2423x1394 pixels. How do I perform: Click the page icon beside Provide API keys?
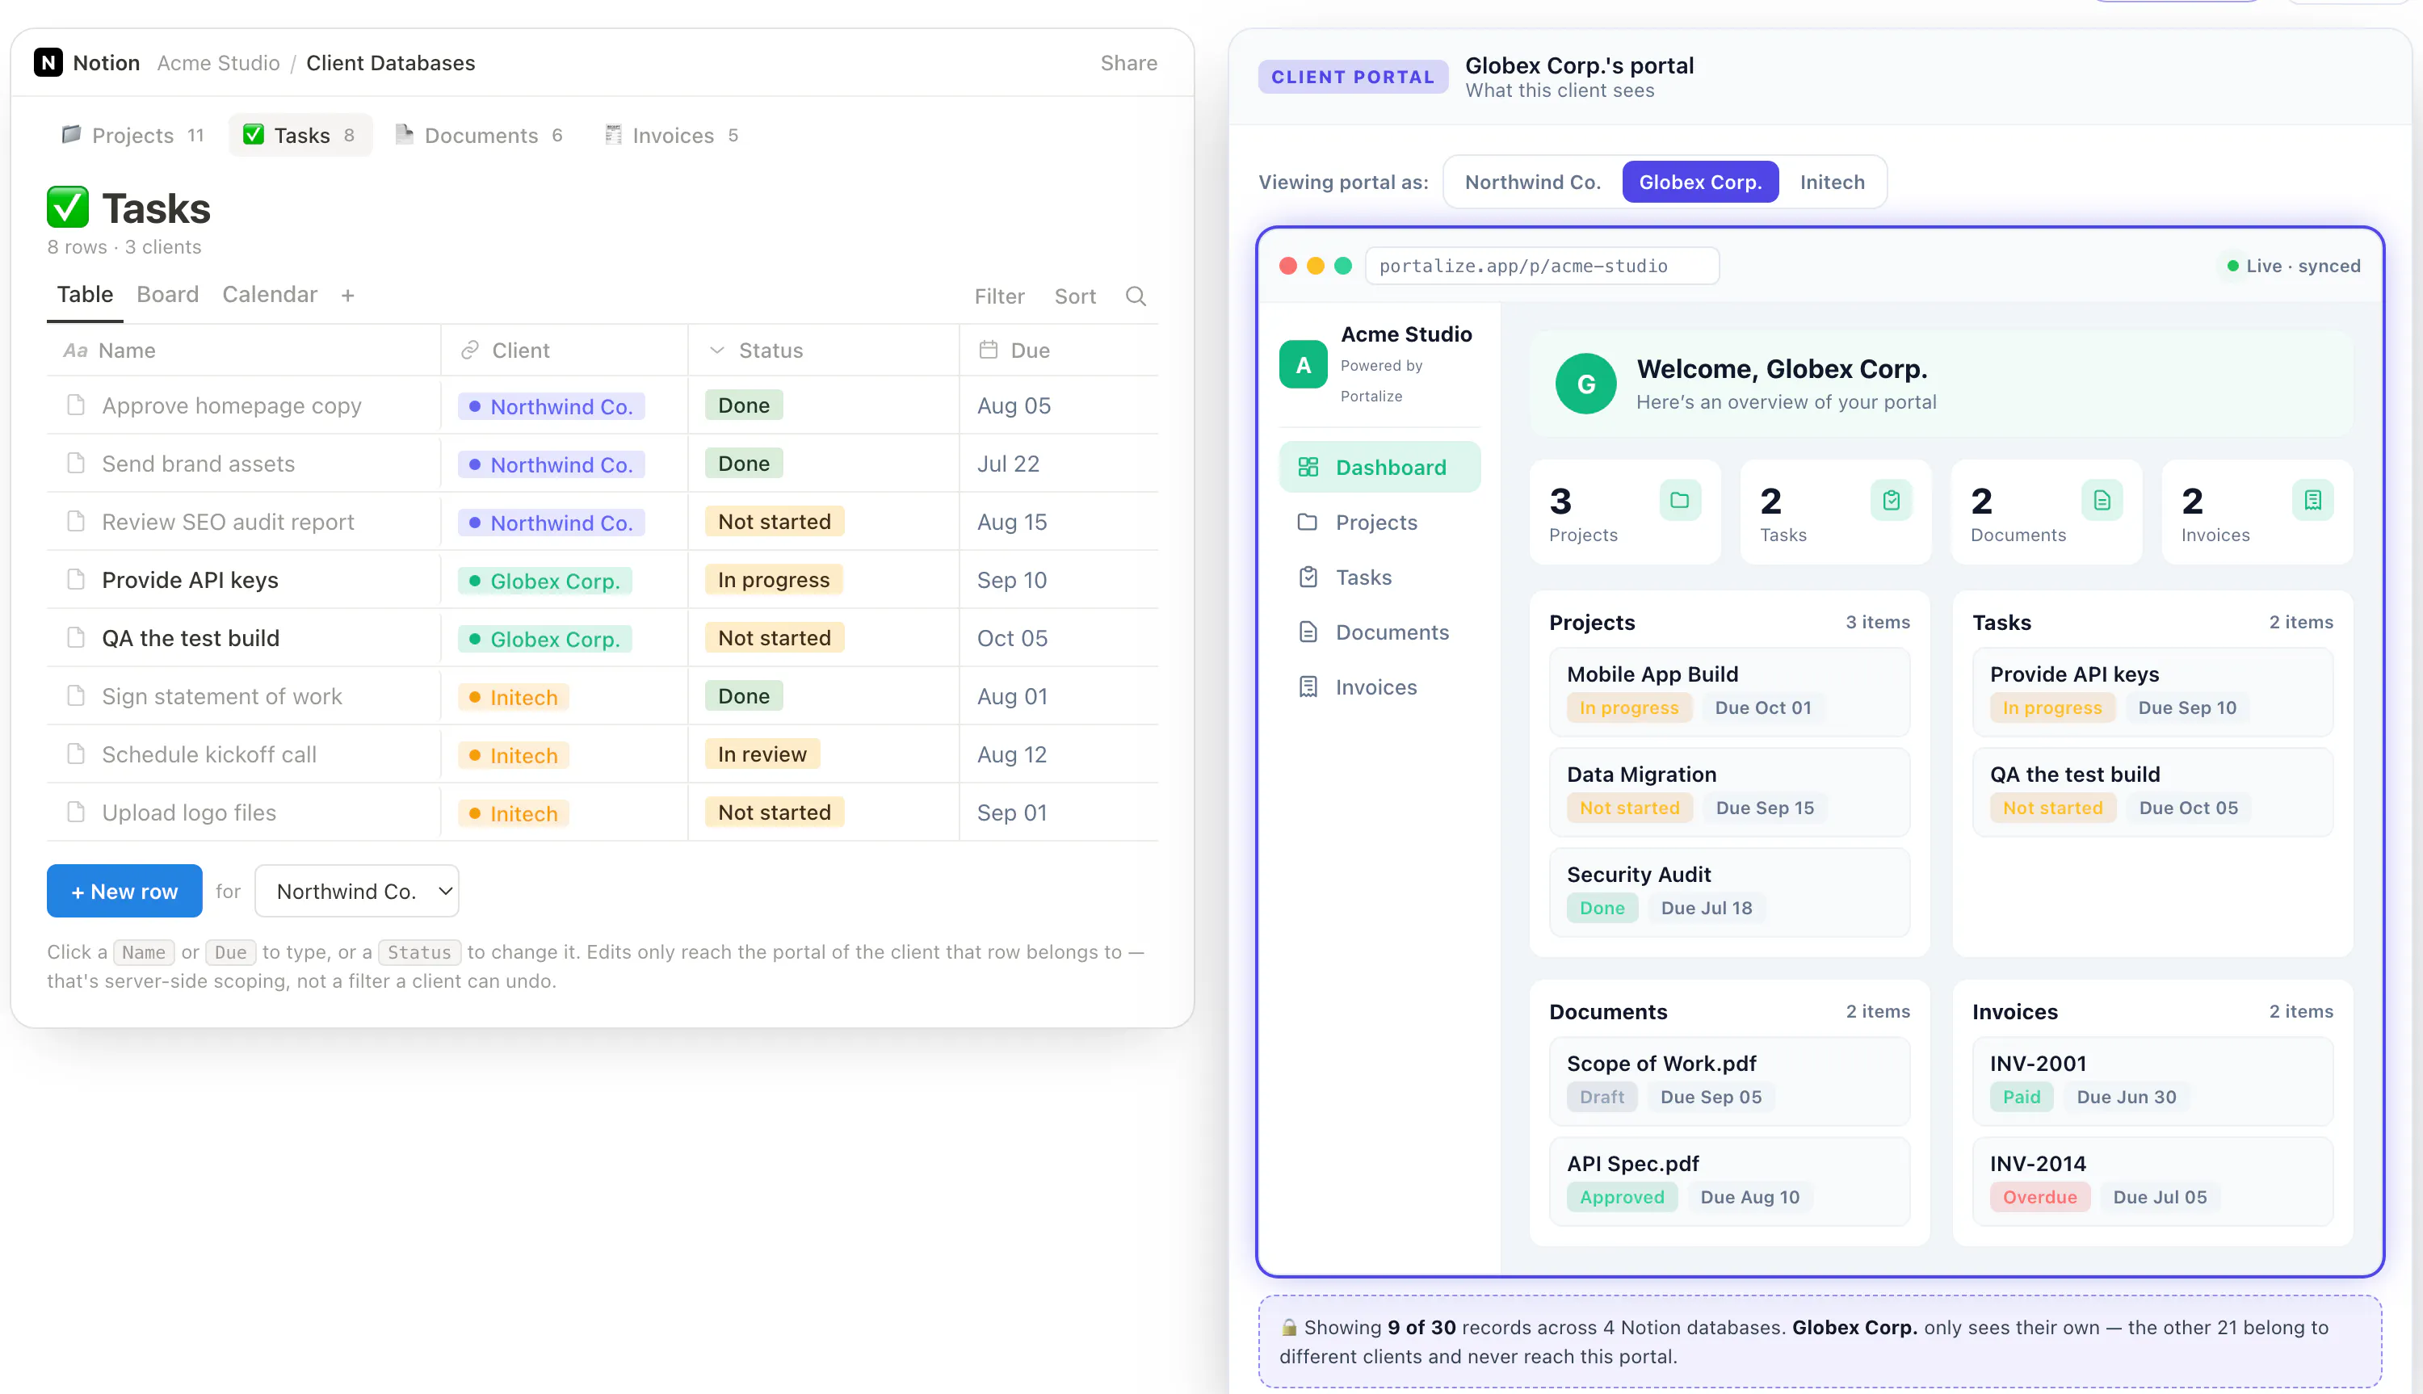click(76, 579)
